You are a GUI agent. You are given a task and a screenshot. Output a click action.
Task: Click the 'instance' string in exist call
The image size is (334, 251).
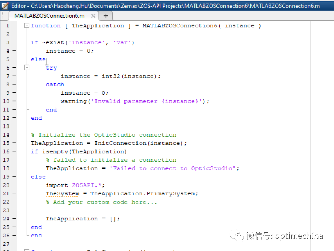(87, 42)
